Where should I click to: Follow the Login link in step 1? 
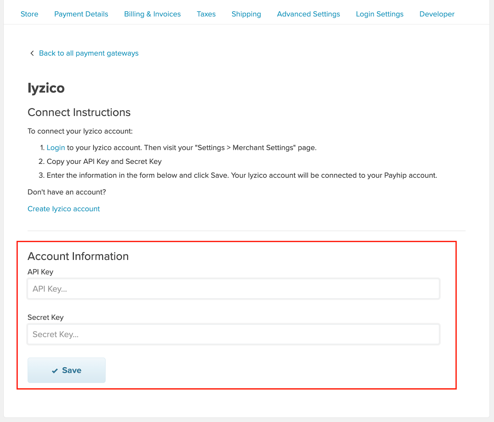[x=56, y=148]
